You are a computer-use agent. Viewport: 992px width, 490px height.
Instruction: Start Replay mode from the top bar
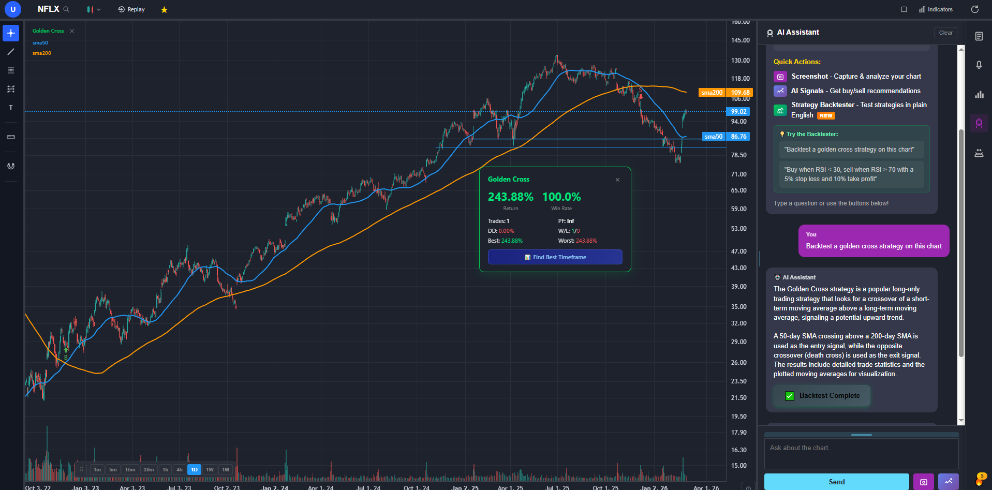pyautogui.click(x=131, y=9)
